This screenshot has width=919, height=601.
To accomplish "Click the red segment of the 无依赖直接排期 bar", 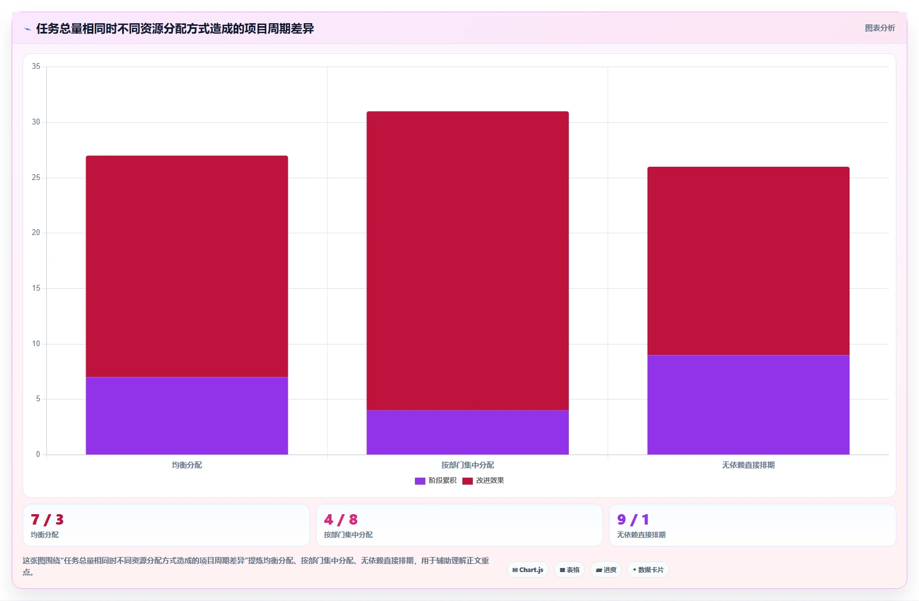I will 748,261.
